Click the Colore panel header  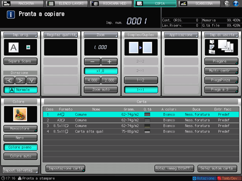(x=21, y=102)
